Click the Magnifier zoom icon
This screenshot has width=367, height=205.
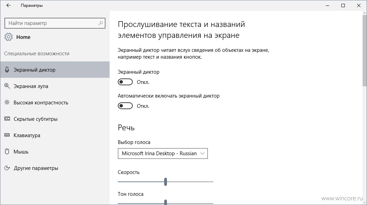point(7,86)
